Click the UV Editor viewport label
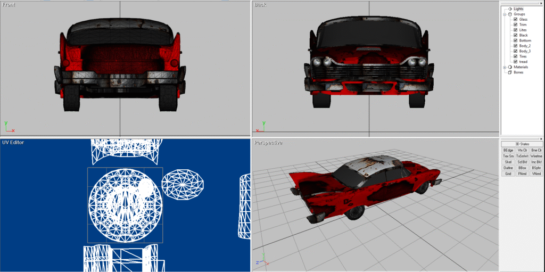The width and height of the screenshot is (545, 272). pos(13,143)
